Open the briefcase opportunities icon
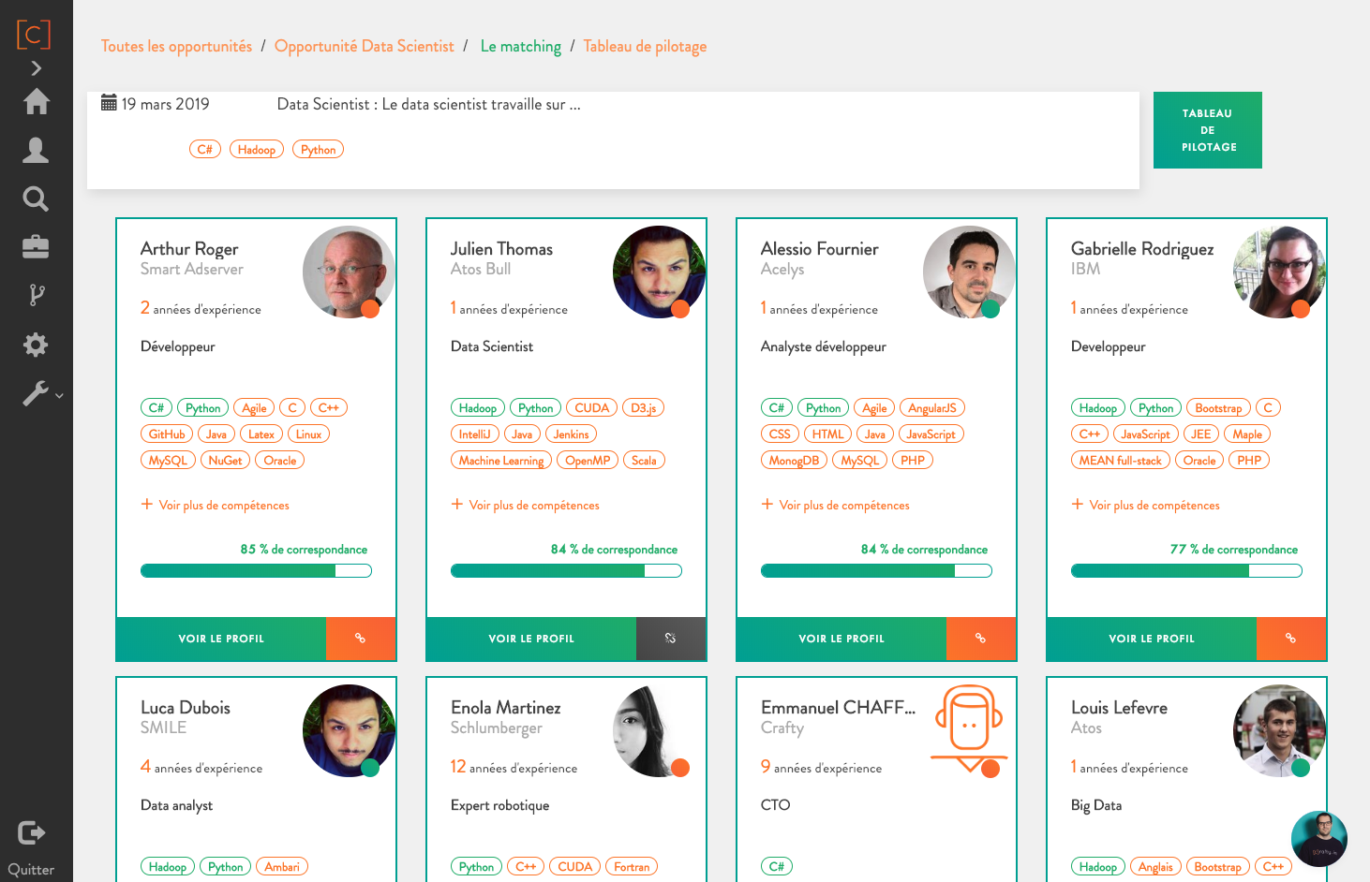The width and height of the screenshot is (1370, 882). click(36, 247)
